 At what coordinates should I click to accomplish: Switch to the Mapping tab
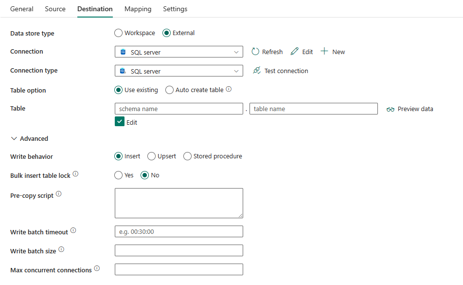tap(138, 9)
